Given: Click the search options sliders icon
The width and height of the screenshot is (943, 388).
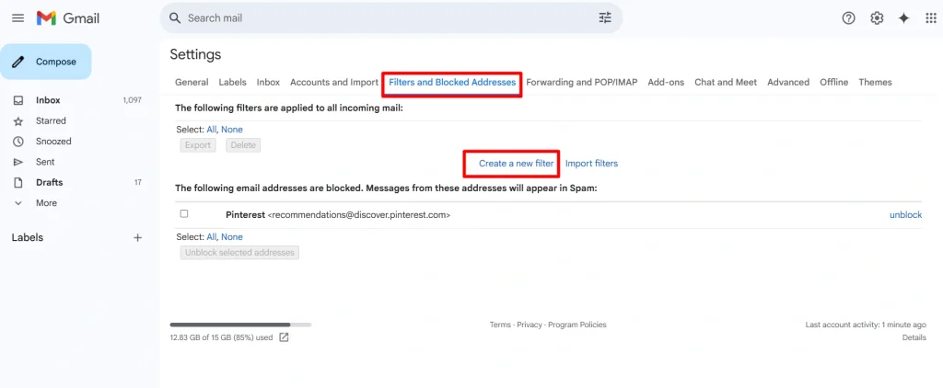Looking at the screenshot, I should [x=605, y=17].
